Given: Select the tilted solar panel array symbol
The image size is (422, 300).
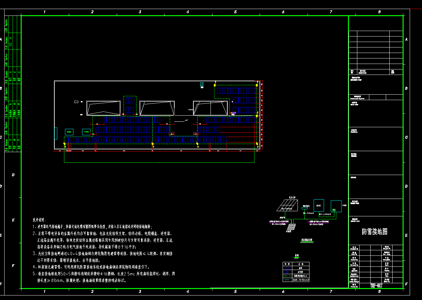Looking at the screenshot, I should click(287, 205).
